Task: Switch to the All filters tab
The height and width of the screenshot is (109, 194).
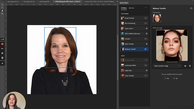Action: (124, 8)
